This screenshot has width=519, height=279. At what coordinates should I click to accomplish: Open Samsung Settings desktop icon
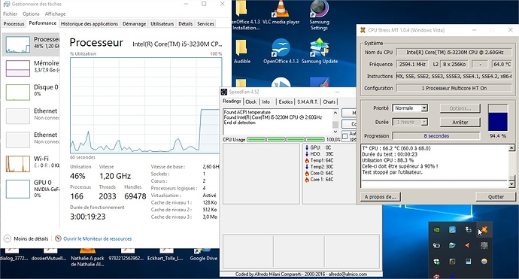click(319, 15)
